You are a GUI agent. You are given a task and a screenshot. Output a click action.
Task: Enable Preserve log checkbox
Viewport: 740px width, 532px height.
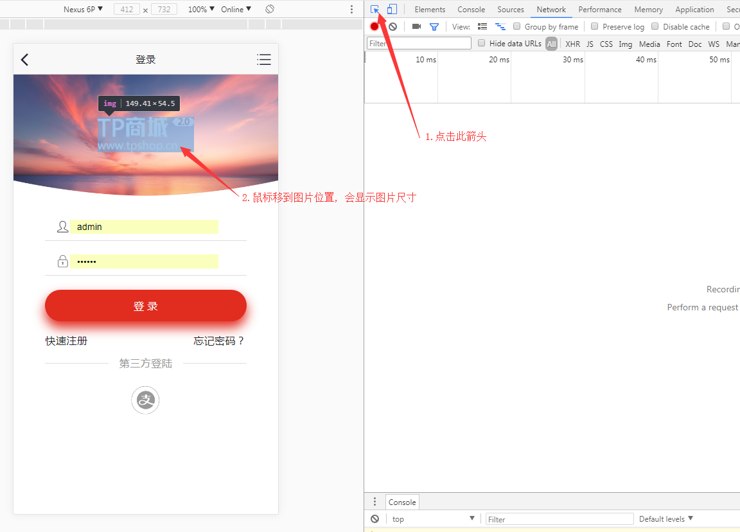click(x=595, y=27)
